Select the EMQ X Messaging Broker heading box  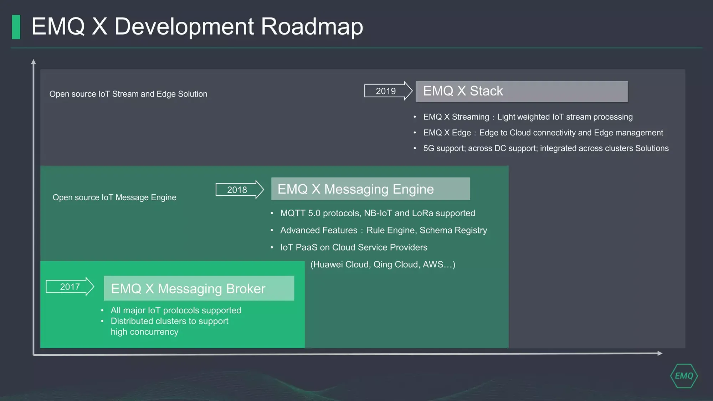click(199, 288)
